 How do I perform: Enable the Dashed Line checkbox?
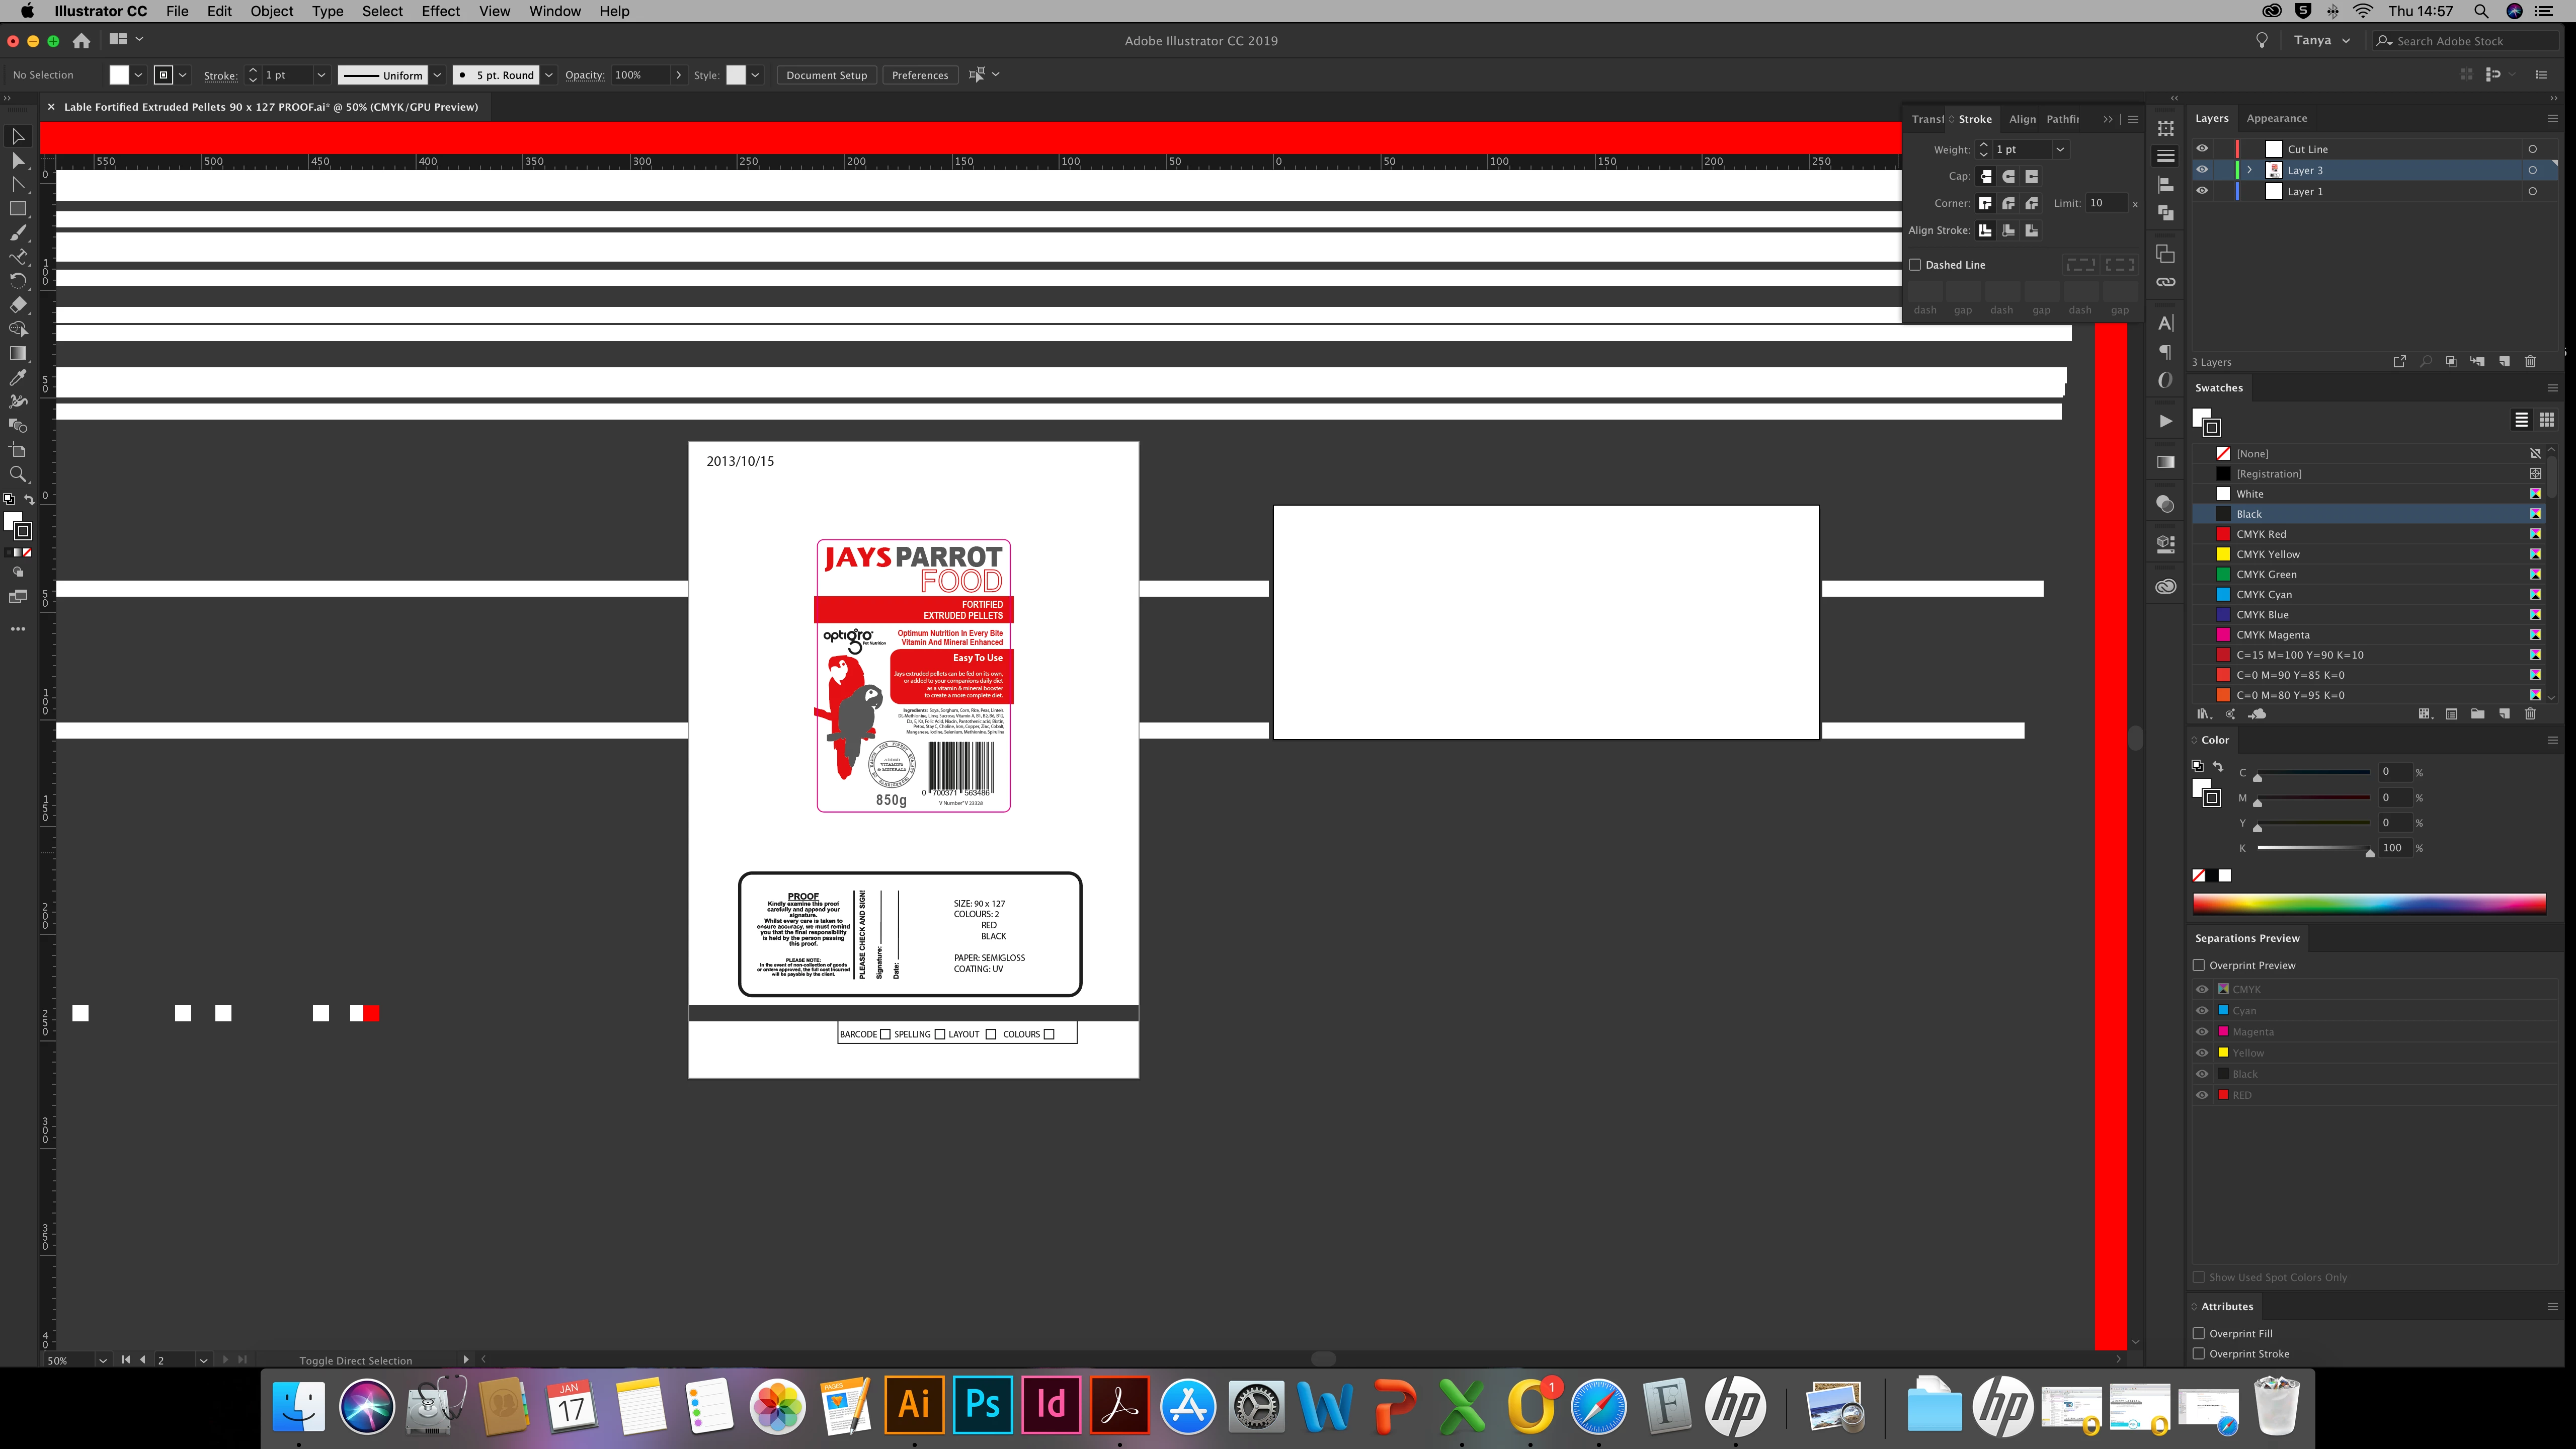(x=1915, y=265)
